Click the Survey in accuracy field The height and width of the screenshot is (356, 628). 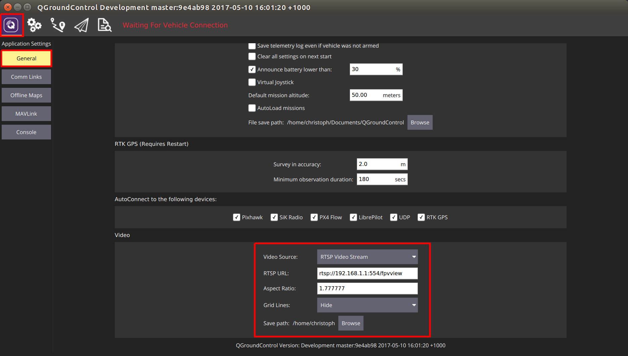[378, 164]
